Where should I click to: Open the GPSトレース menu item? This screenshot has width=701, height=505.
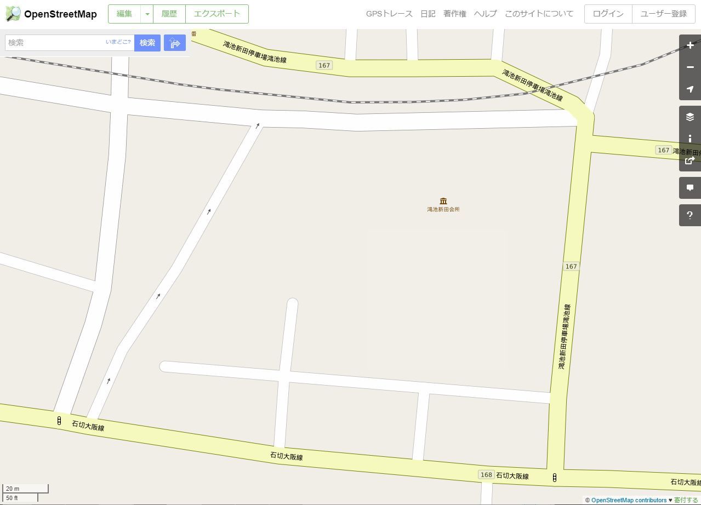pos(389,14)
